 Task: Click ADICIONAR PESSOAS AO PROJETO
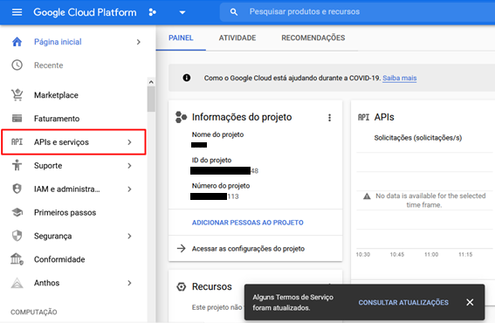(x=248, y=223)
